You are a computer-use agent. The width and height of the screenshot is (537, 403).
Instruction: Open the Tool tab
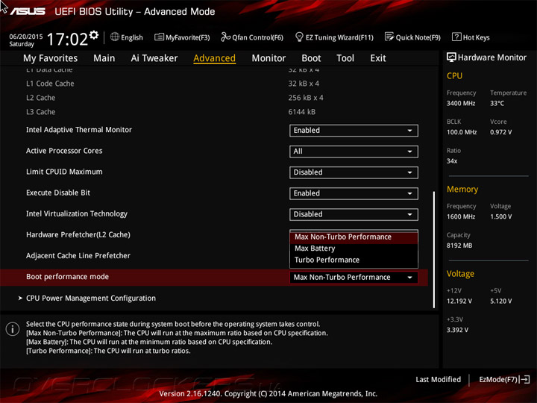coord(345,58)
